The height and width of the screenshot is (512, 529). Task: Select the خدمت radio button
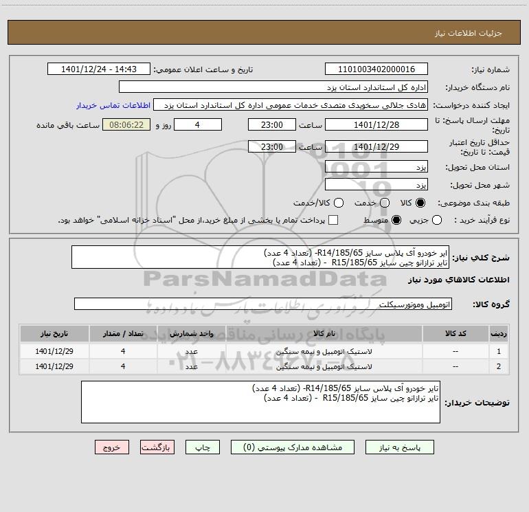pyautogui.click(x=385, y=203)
